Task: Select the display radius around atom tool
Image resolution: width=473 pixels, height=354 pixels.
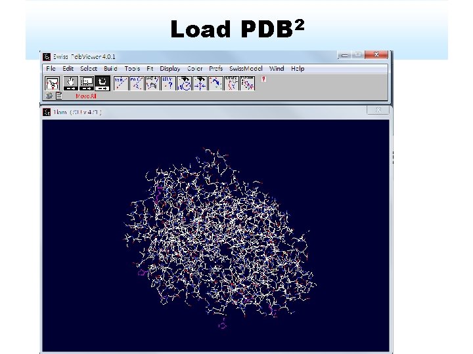Action: [184, 83]
